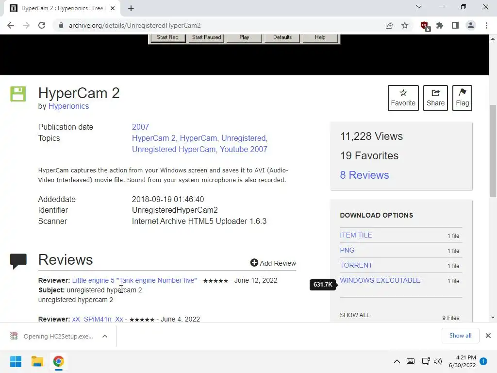Click the scrollbar up arrow
Screen dimensions: 497x373
pos(493,39)
